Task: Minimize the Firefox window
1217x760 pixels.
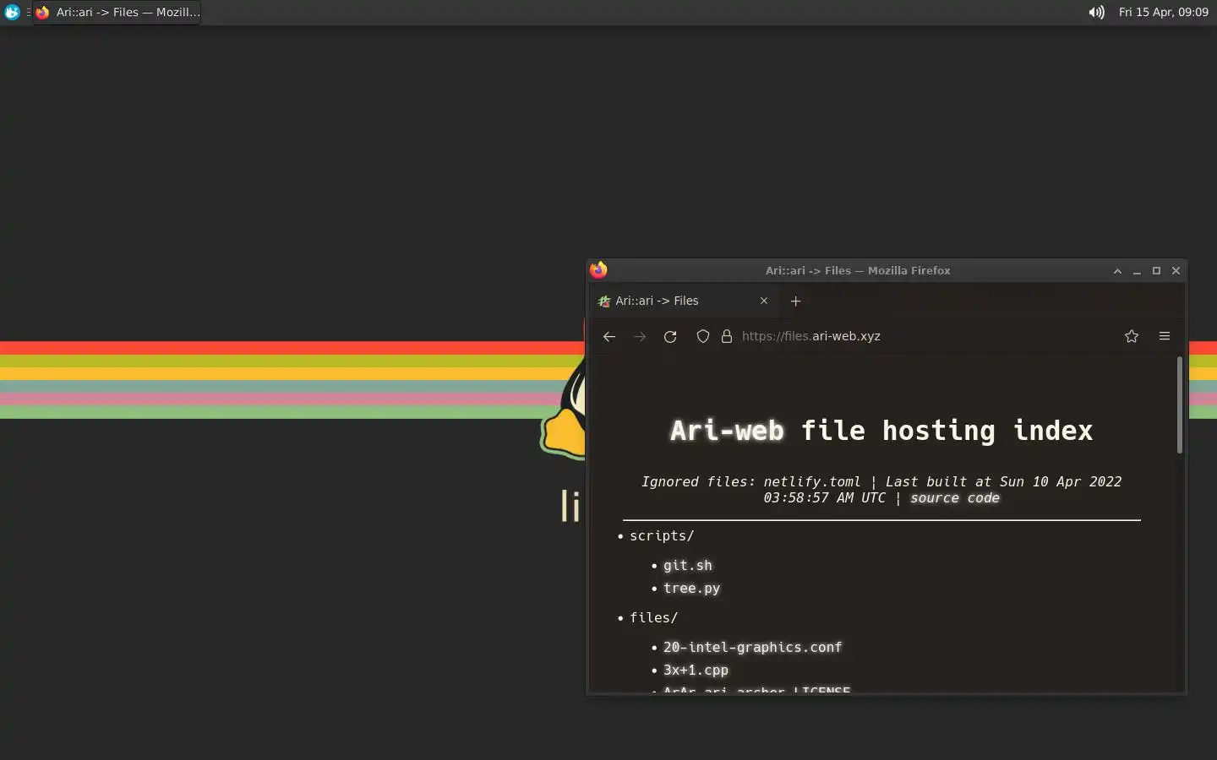Action: tap(1137, 271)
